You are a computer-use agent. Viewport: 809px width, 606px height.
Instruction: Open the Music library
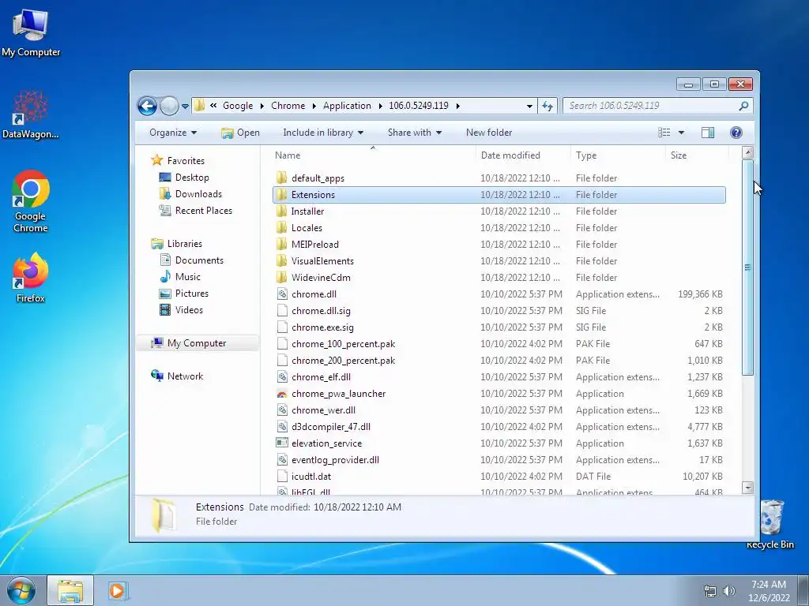click(180, 277)
